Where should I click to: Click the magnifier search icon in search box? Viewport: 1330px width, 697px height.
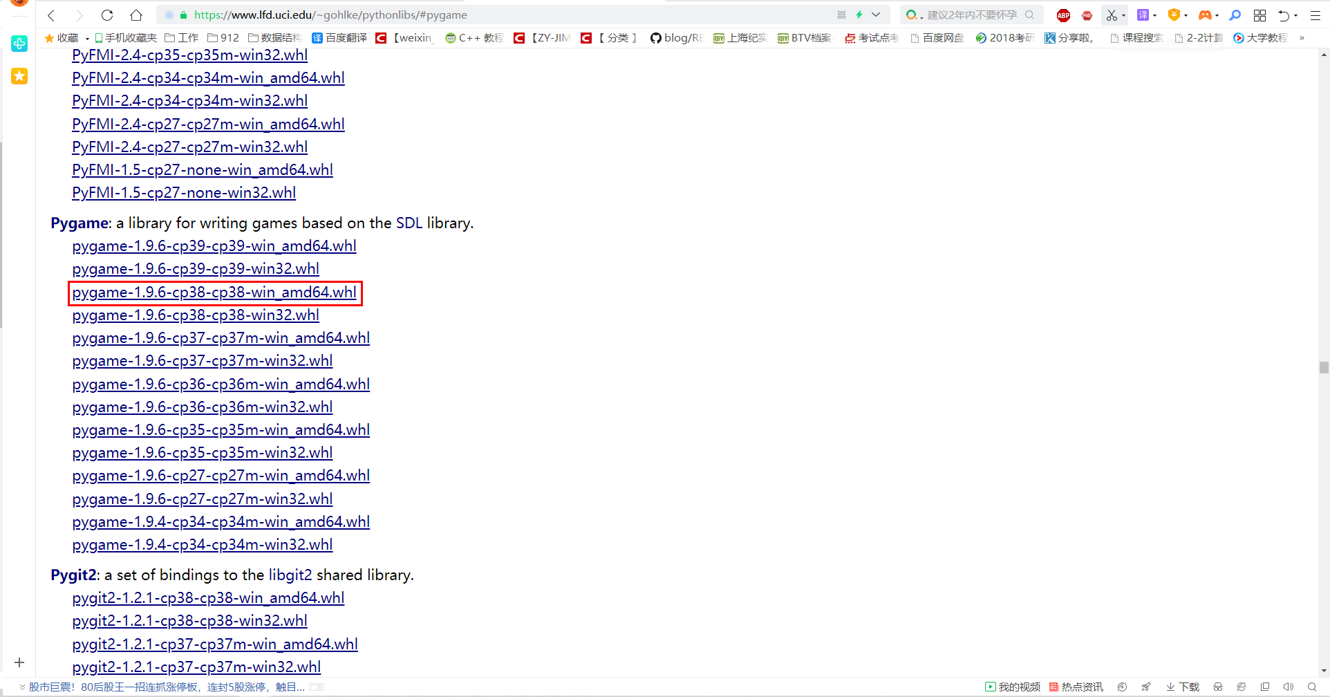coord(1029,15)
